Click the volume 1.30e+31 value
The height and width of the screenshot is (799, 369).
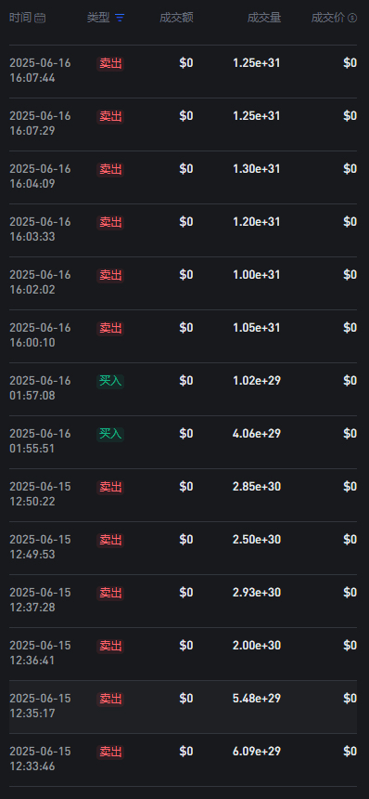257,169
